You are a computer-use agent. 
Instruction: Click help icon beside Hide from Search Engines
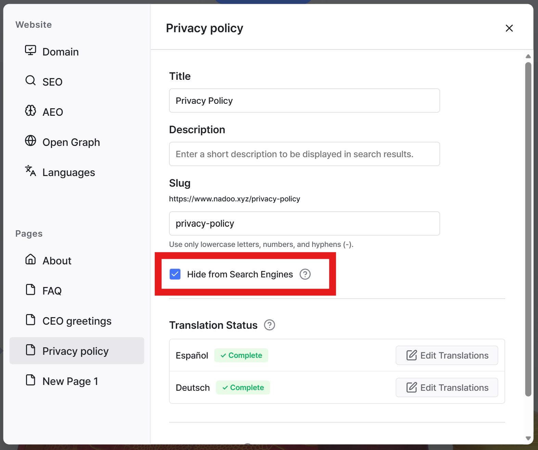(305, 274)
